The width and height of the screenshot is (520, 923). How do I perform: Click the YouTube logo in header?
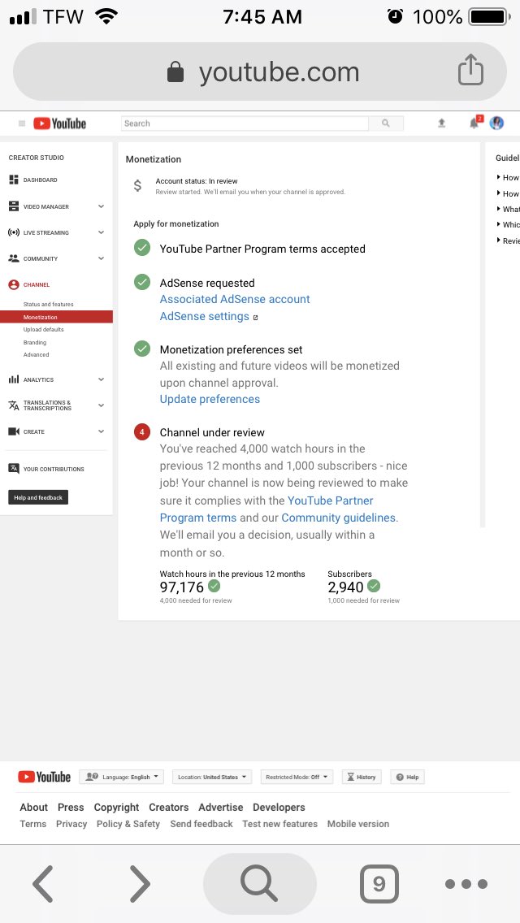pos(59,123)
